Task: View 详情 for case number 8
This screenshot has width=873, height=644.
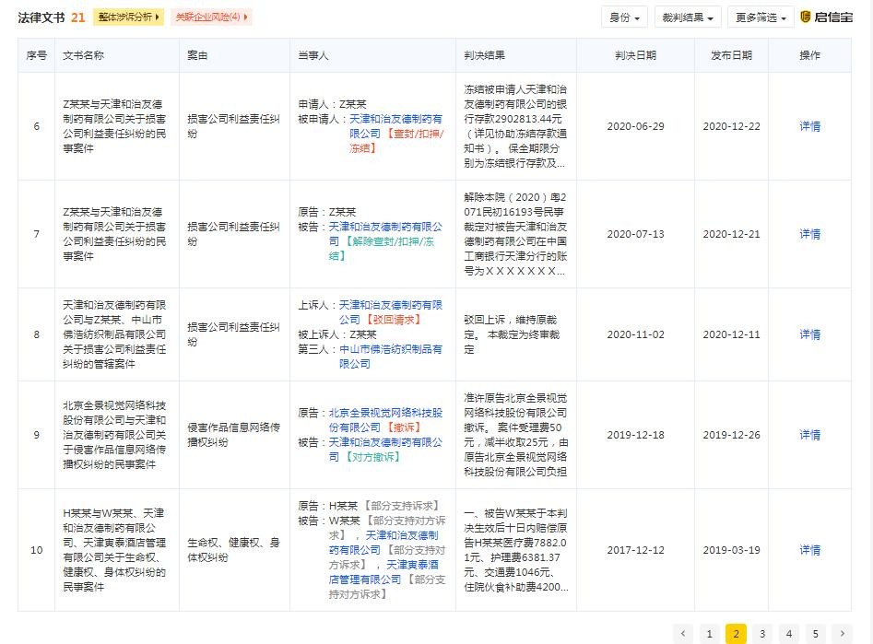Action: coord(809,334)
